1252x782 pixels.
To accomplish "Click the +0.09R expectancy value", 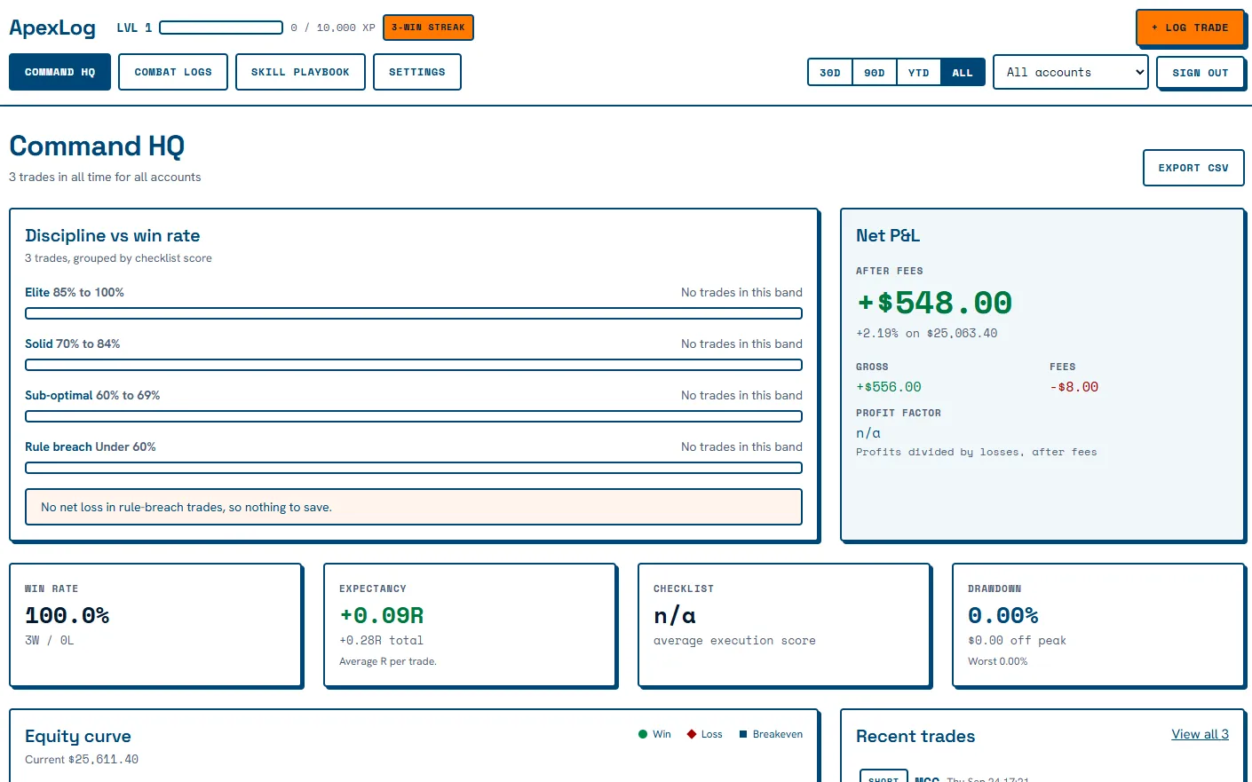I will coord(382,615).
